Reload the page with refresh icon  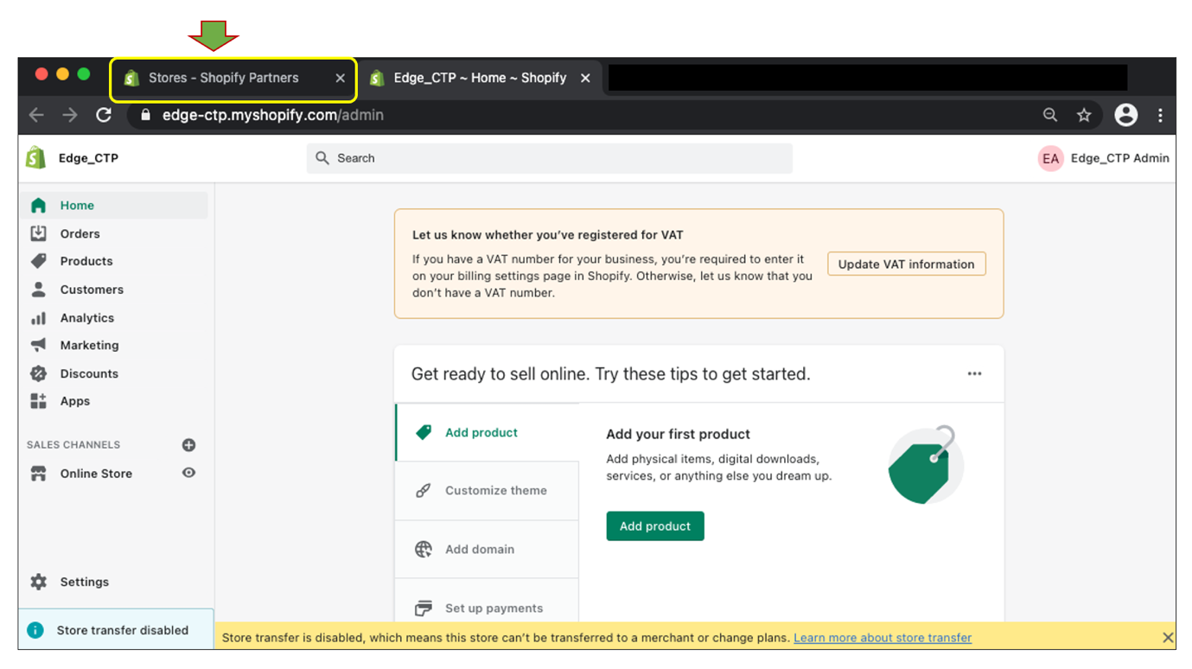click(104, 115)
